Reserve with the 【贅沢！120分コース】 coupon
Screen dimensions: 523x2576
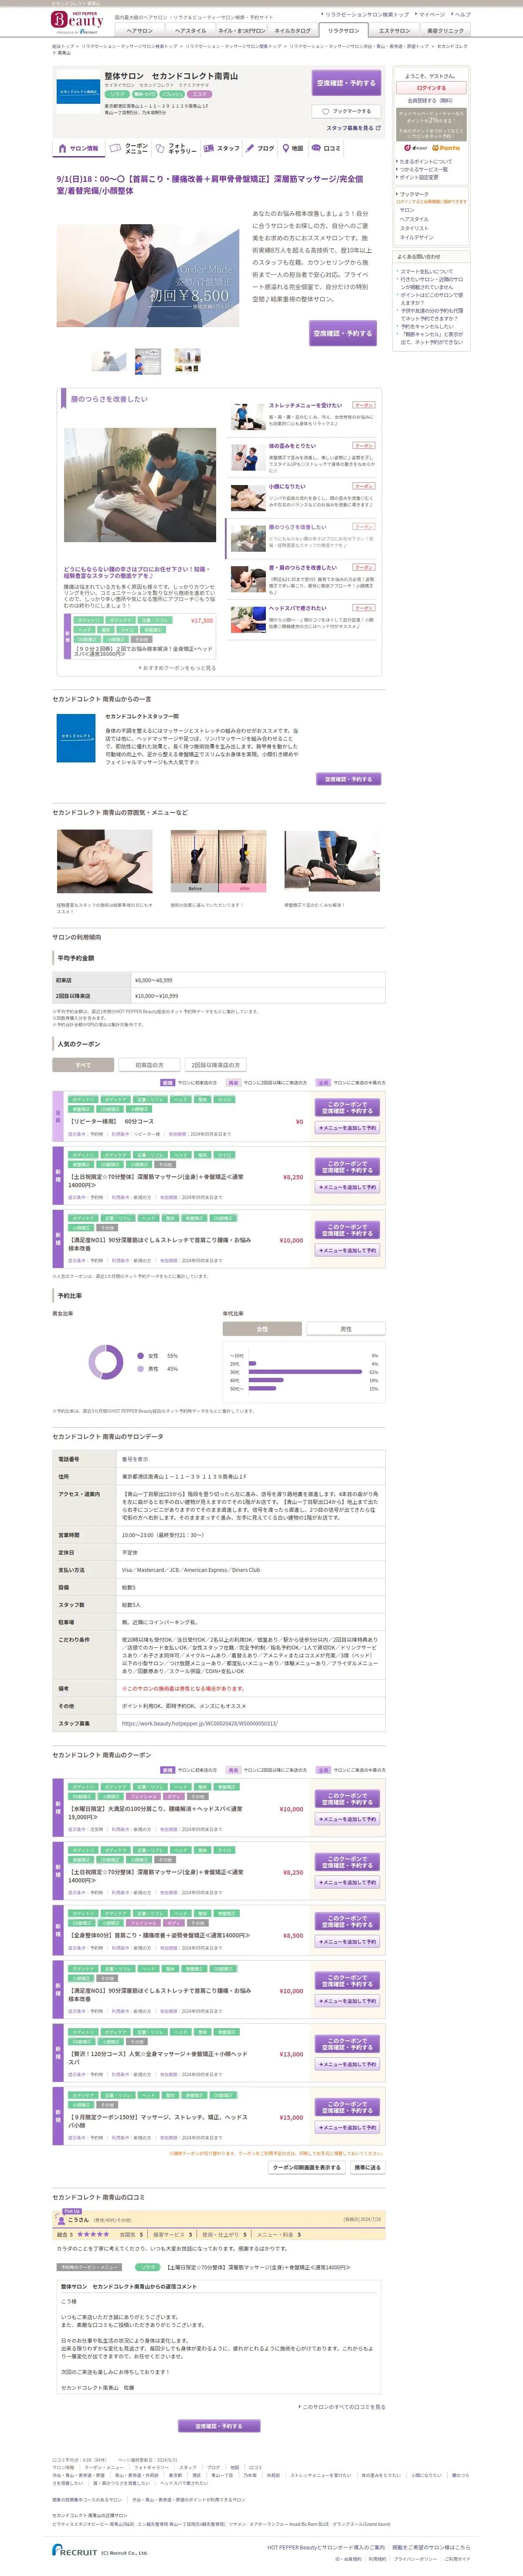tap(347, 2044)
